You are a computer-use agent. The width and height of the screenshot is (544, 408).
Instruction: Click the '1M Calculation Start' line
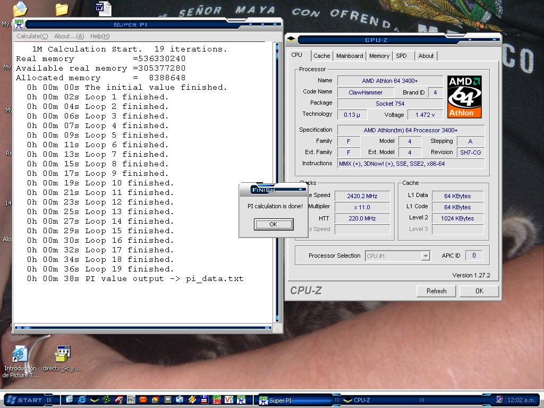130,49
